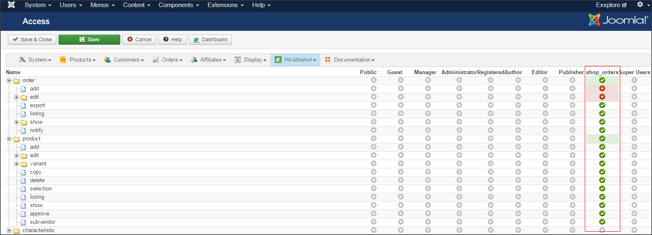
Task: Click the file icon beside subvendor
Action: (23, 222)
